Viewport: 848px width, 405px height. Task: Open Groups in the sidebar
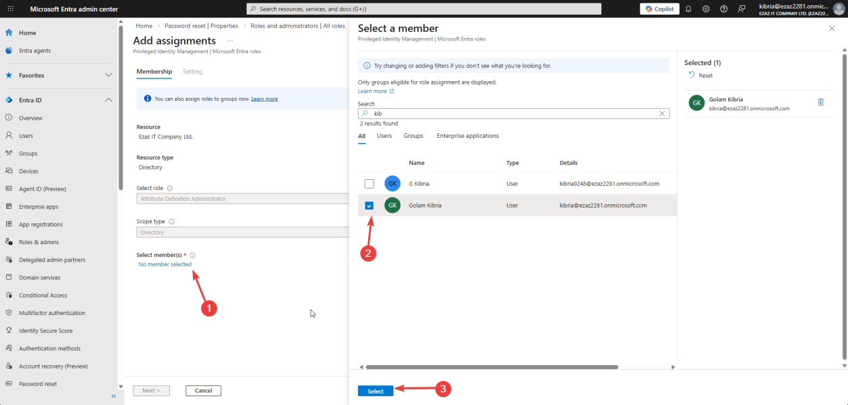coord(28,153)
